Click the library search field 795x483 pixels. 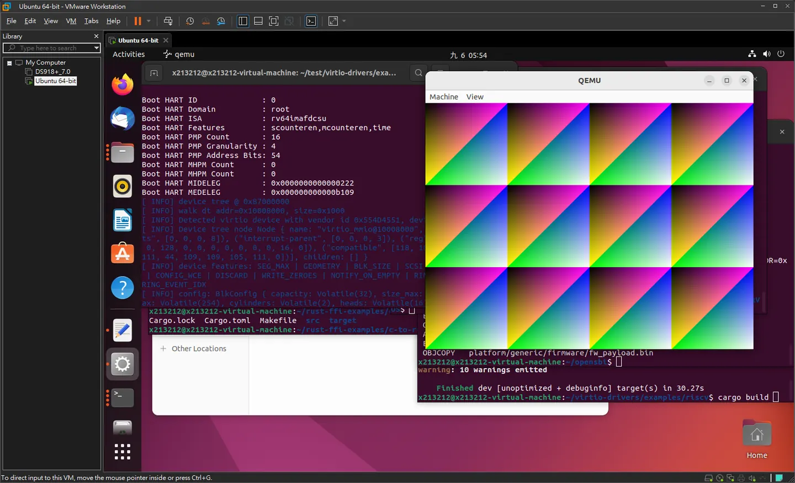[52, 48]
